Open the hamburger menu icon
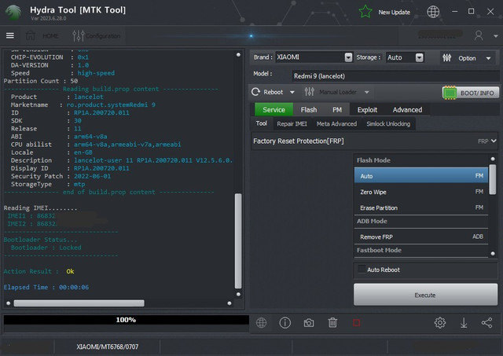The width and height of the screenshot is (503, 356). 10,35
